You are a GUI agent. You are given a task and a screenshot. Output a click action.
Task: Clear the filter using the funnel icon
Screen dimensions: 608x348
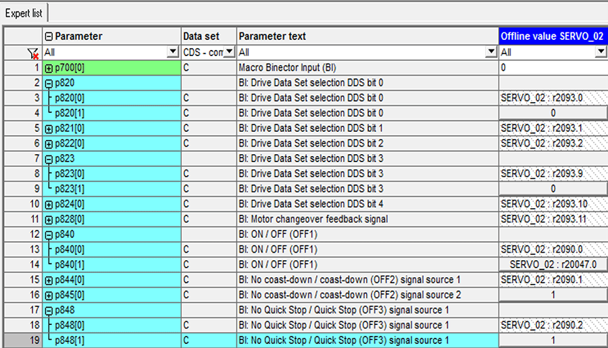(33, 53)
